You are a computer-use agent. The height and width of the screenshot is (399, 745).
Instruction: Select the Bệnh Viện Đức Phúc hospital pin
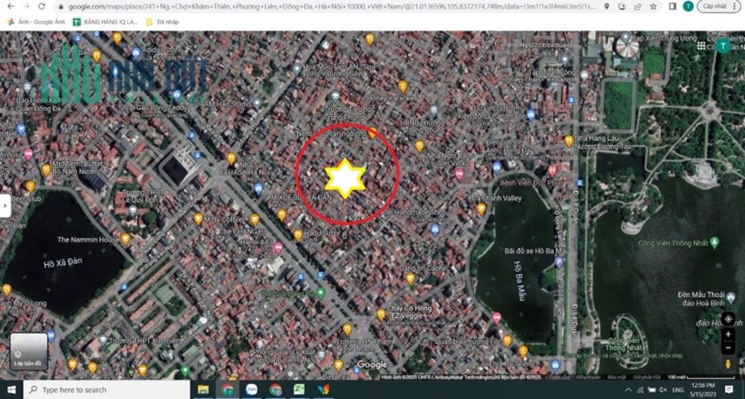coord(552,170)
